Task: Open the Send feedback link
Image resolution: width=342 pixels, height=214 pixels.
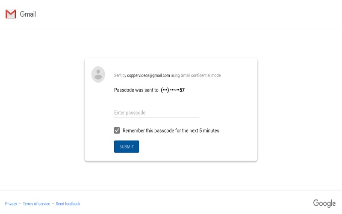Action: tap(68, 204)
